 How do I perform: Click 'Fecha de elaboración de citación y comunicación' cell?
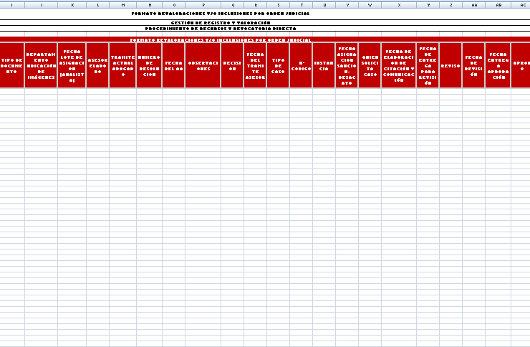click(398, 65)
